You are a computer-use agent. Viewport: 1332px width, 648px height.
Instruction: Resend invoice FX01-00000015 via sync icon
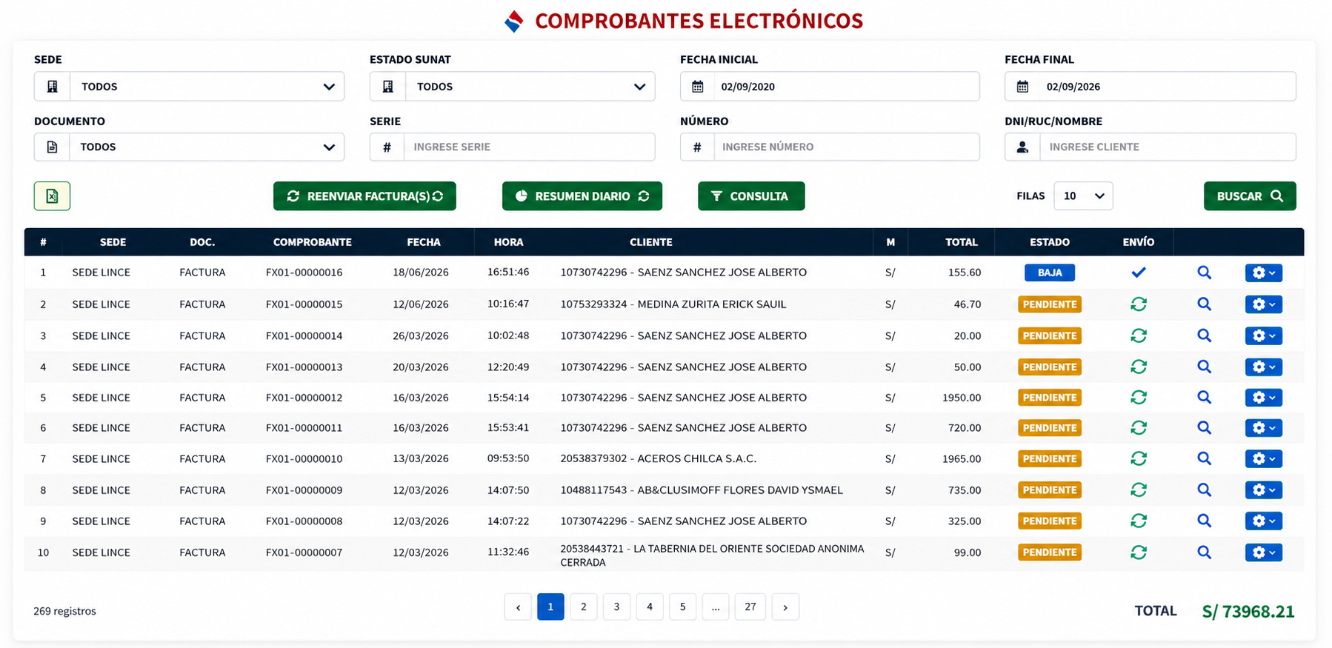(x=1139, y=304)
